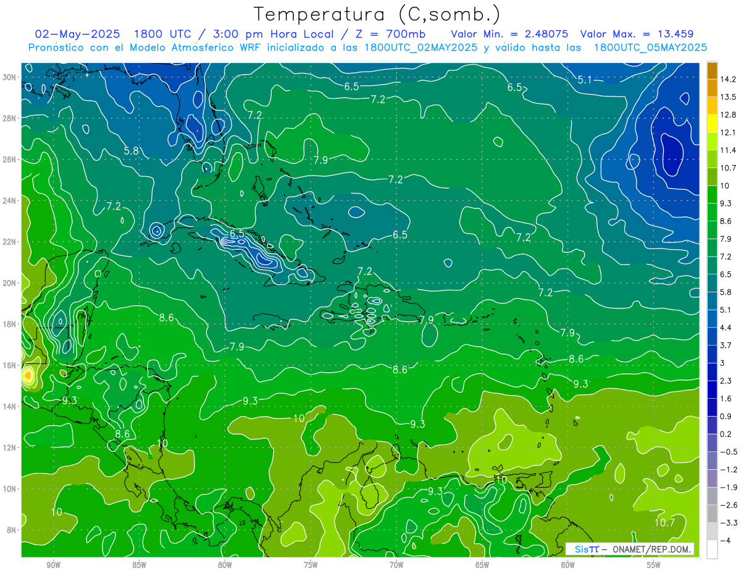Click the "ONAMET/REP.DOM." credit label
Viewport: 741px width, 573px height.
[x=653, y=549]
